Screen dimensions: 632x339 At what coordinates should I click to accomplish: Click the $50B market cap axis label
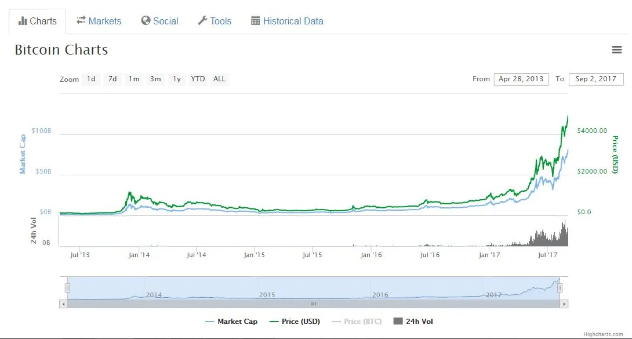click(x=43, y=171)
